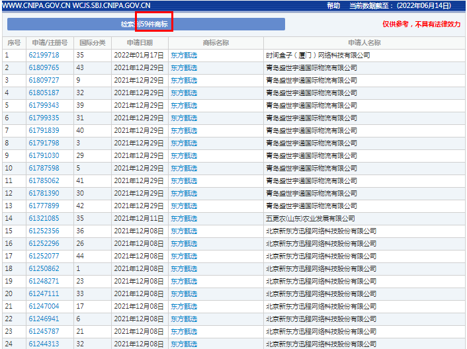Open 东方甄选 trademark in row 5
Viewport: 467px width, 349px height.
coord(184,105)
